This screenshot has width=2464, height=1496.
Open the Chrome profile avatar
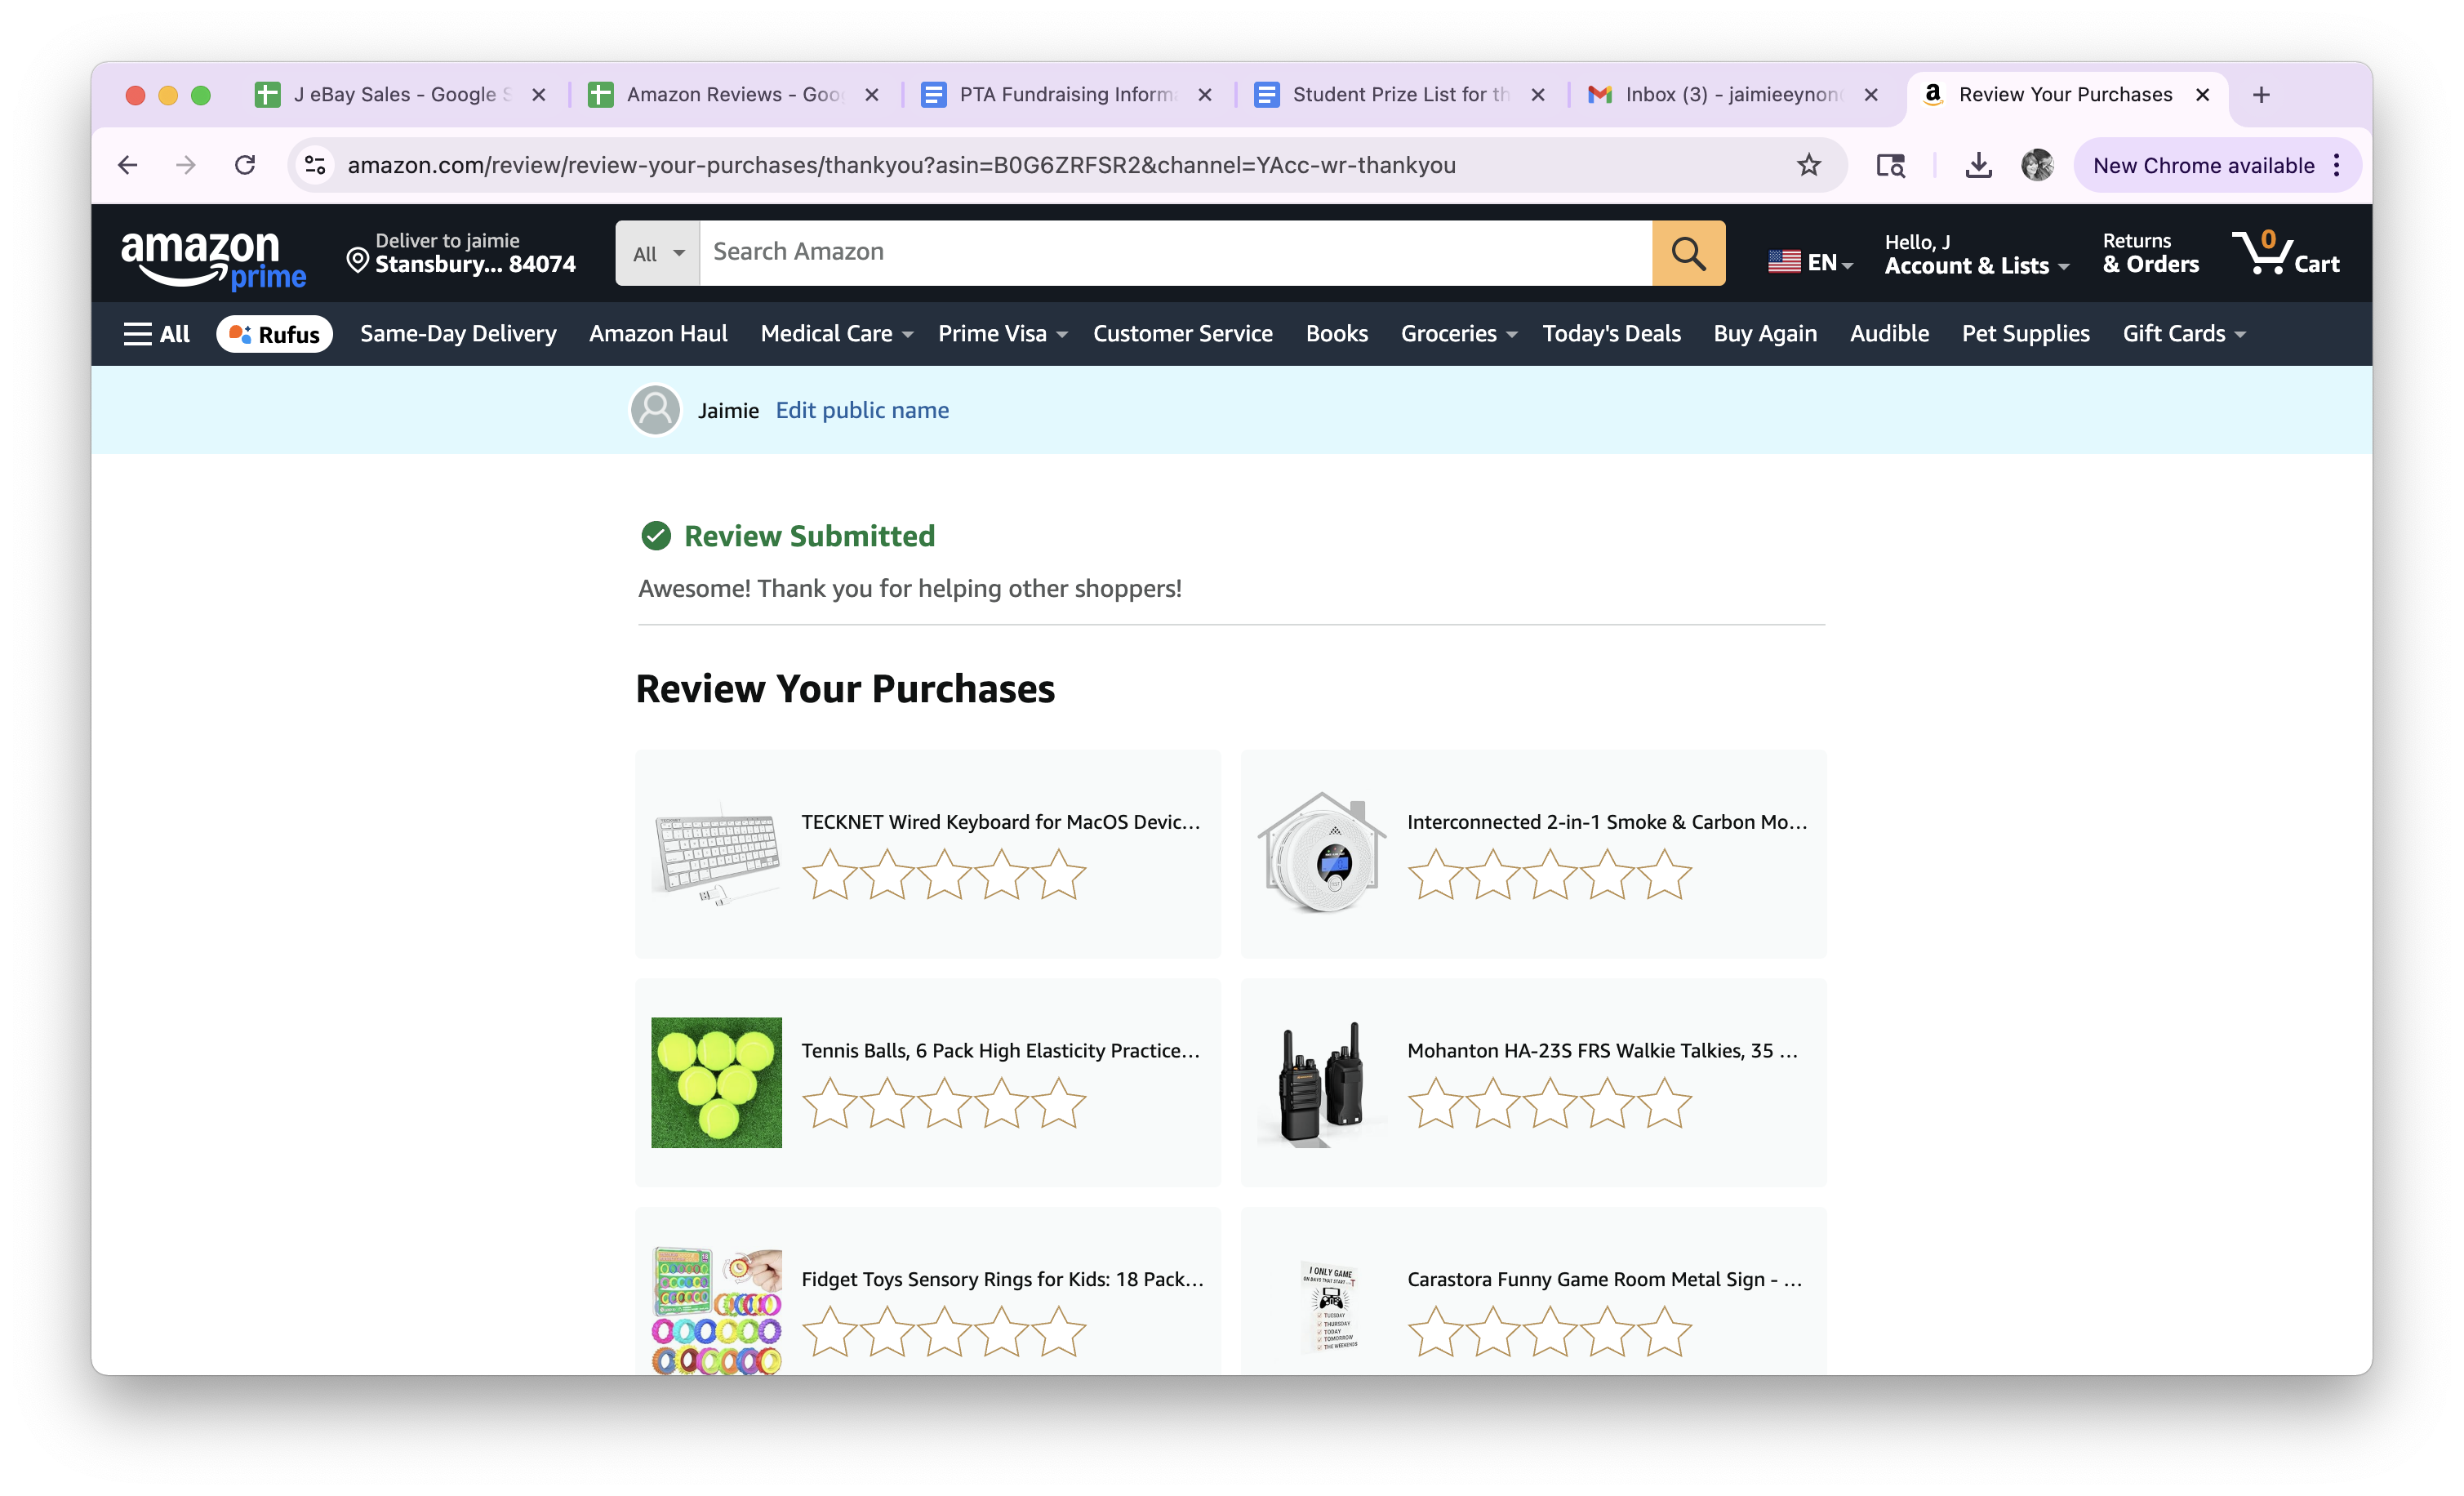[x=2037, y=165]
